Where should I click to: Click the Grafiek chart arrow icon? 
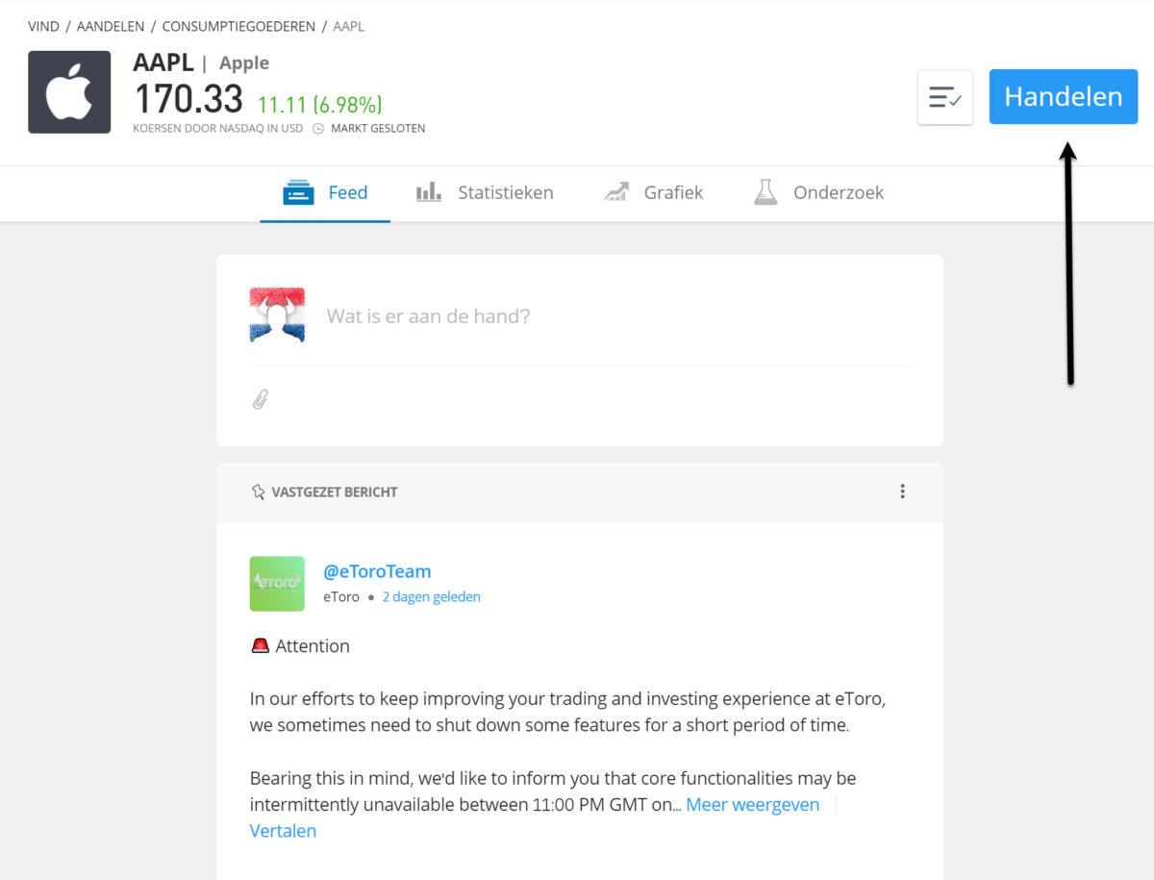tap(615, 192)
